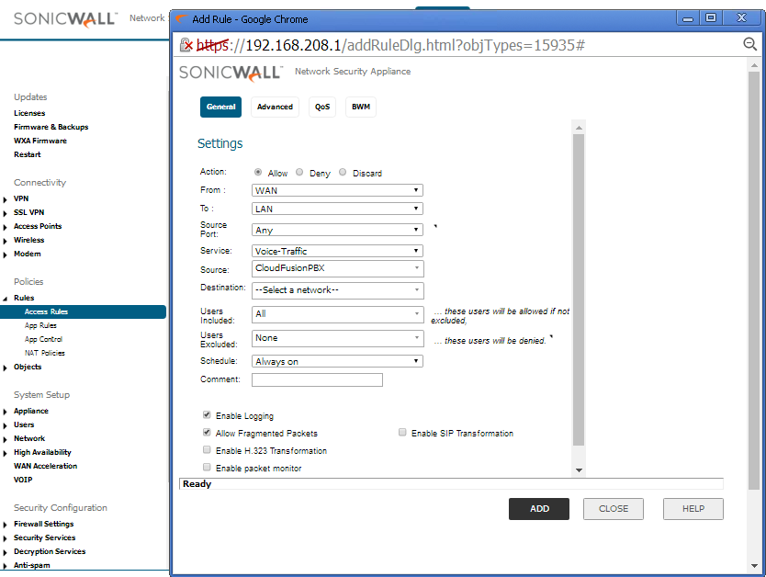Click into the Comment text field
This screenshot has width=766, height=577.
coord(317,379)
